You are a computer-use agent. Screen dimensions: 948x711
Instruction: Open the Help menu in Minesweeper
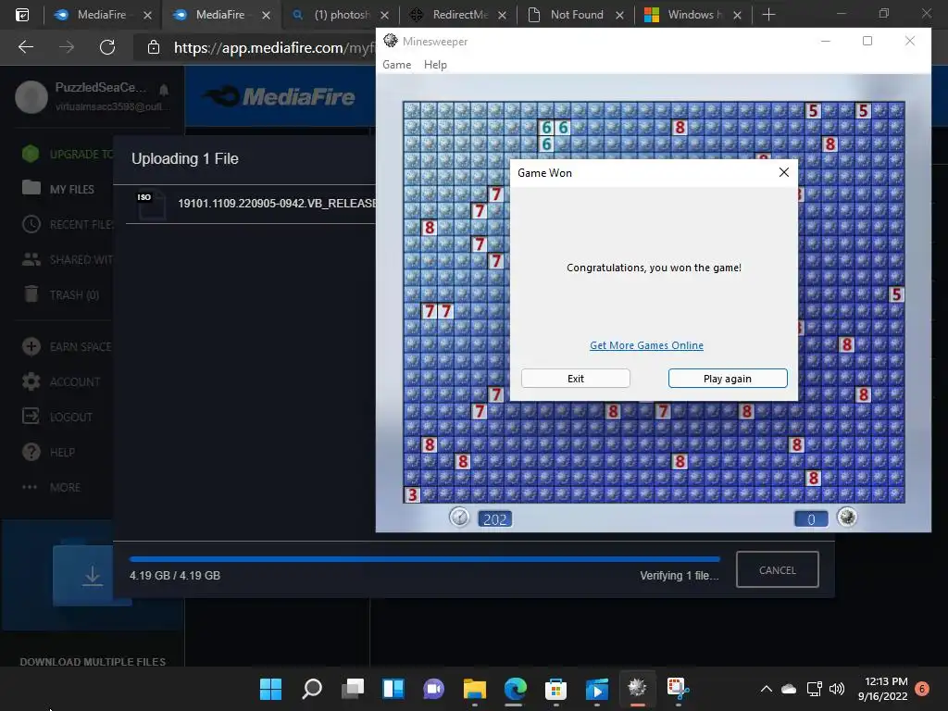pos(435,65)
